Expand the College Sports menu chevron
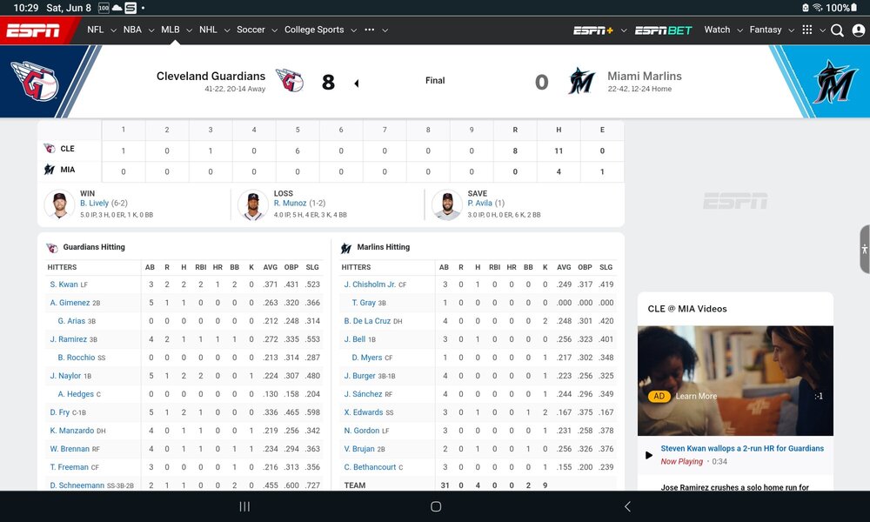 pyautogui.click(x=353, y=30)
